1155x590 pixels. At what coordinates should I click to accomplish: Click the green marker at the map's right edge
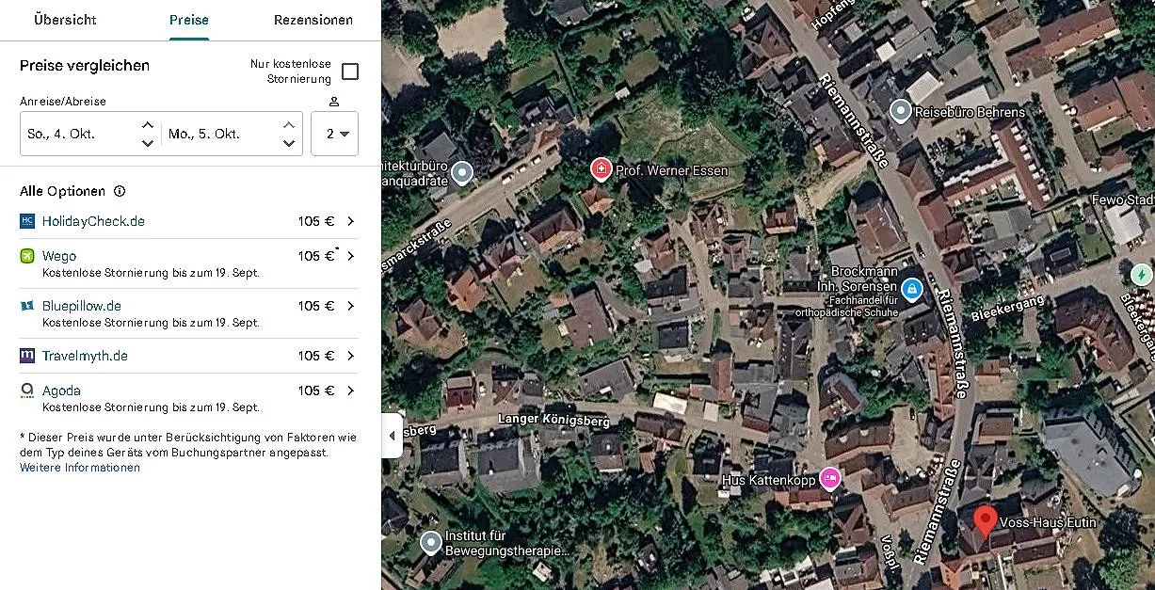coord(1142,275)
